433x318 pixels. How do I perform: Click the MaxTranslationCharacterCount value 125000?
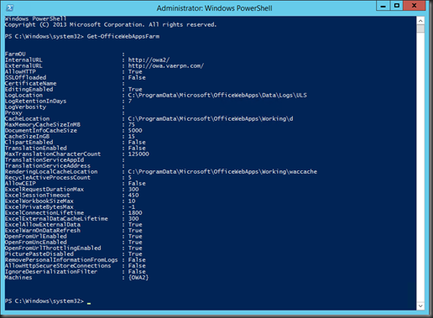tap(138, 154)
